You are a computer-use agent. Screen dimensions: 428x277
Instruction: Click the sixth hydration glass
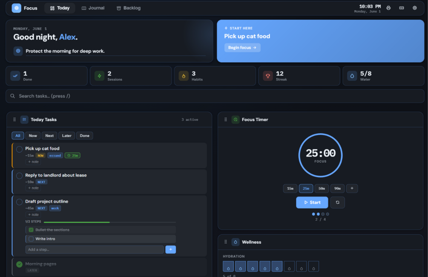(289, 266)
